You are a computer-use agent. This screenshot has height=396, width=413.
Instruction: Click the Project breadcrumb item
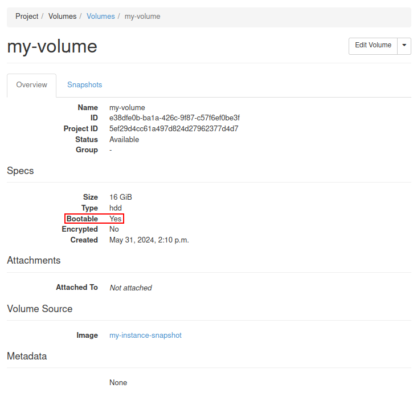click(x=27, y=17)
